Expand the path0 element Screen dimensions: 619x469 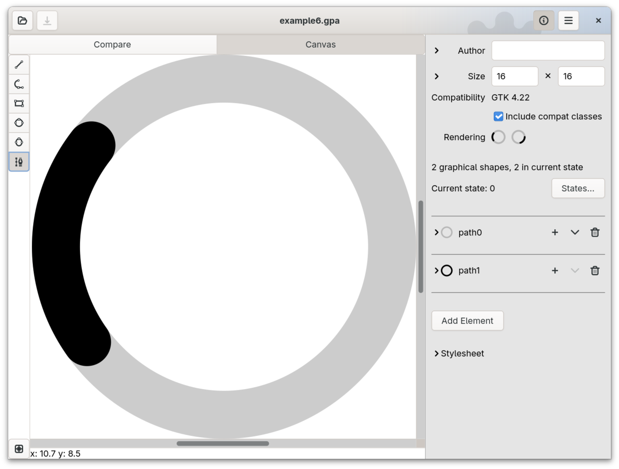click(436, 232)
